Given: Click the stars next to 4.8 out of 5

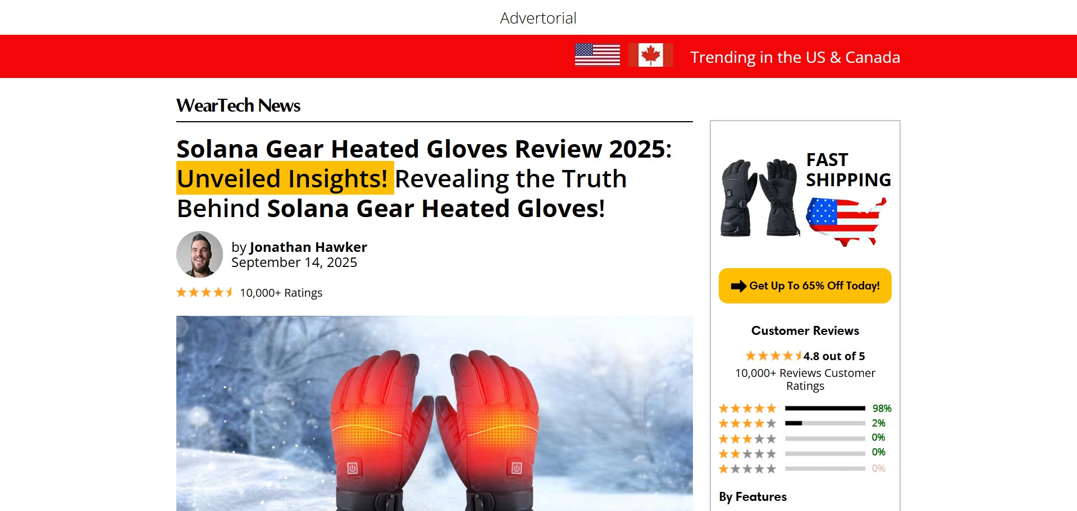Looking at the screenshot, I should coord(773,356).
